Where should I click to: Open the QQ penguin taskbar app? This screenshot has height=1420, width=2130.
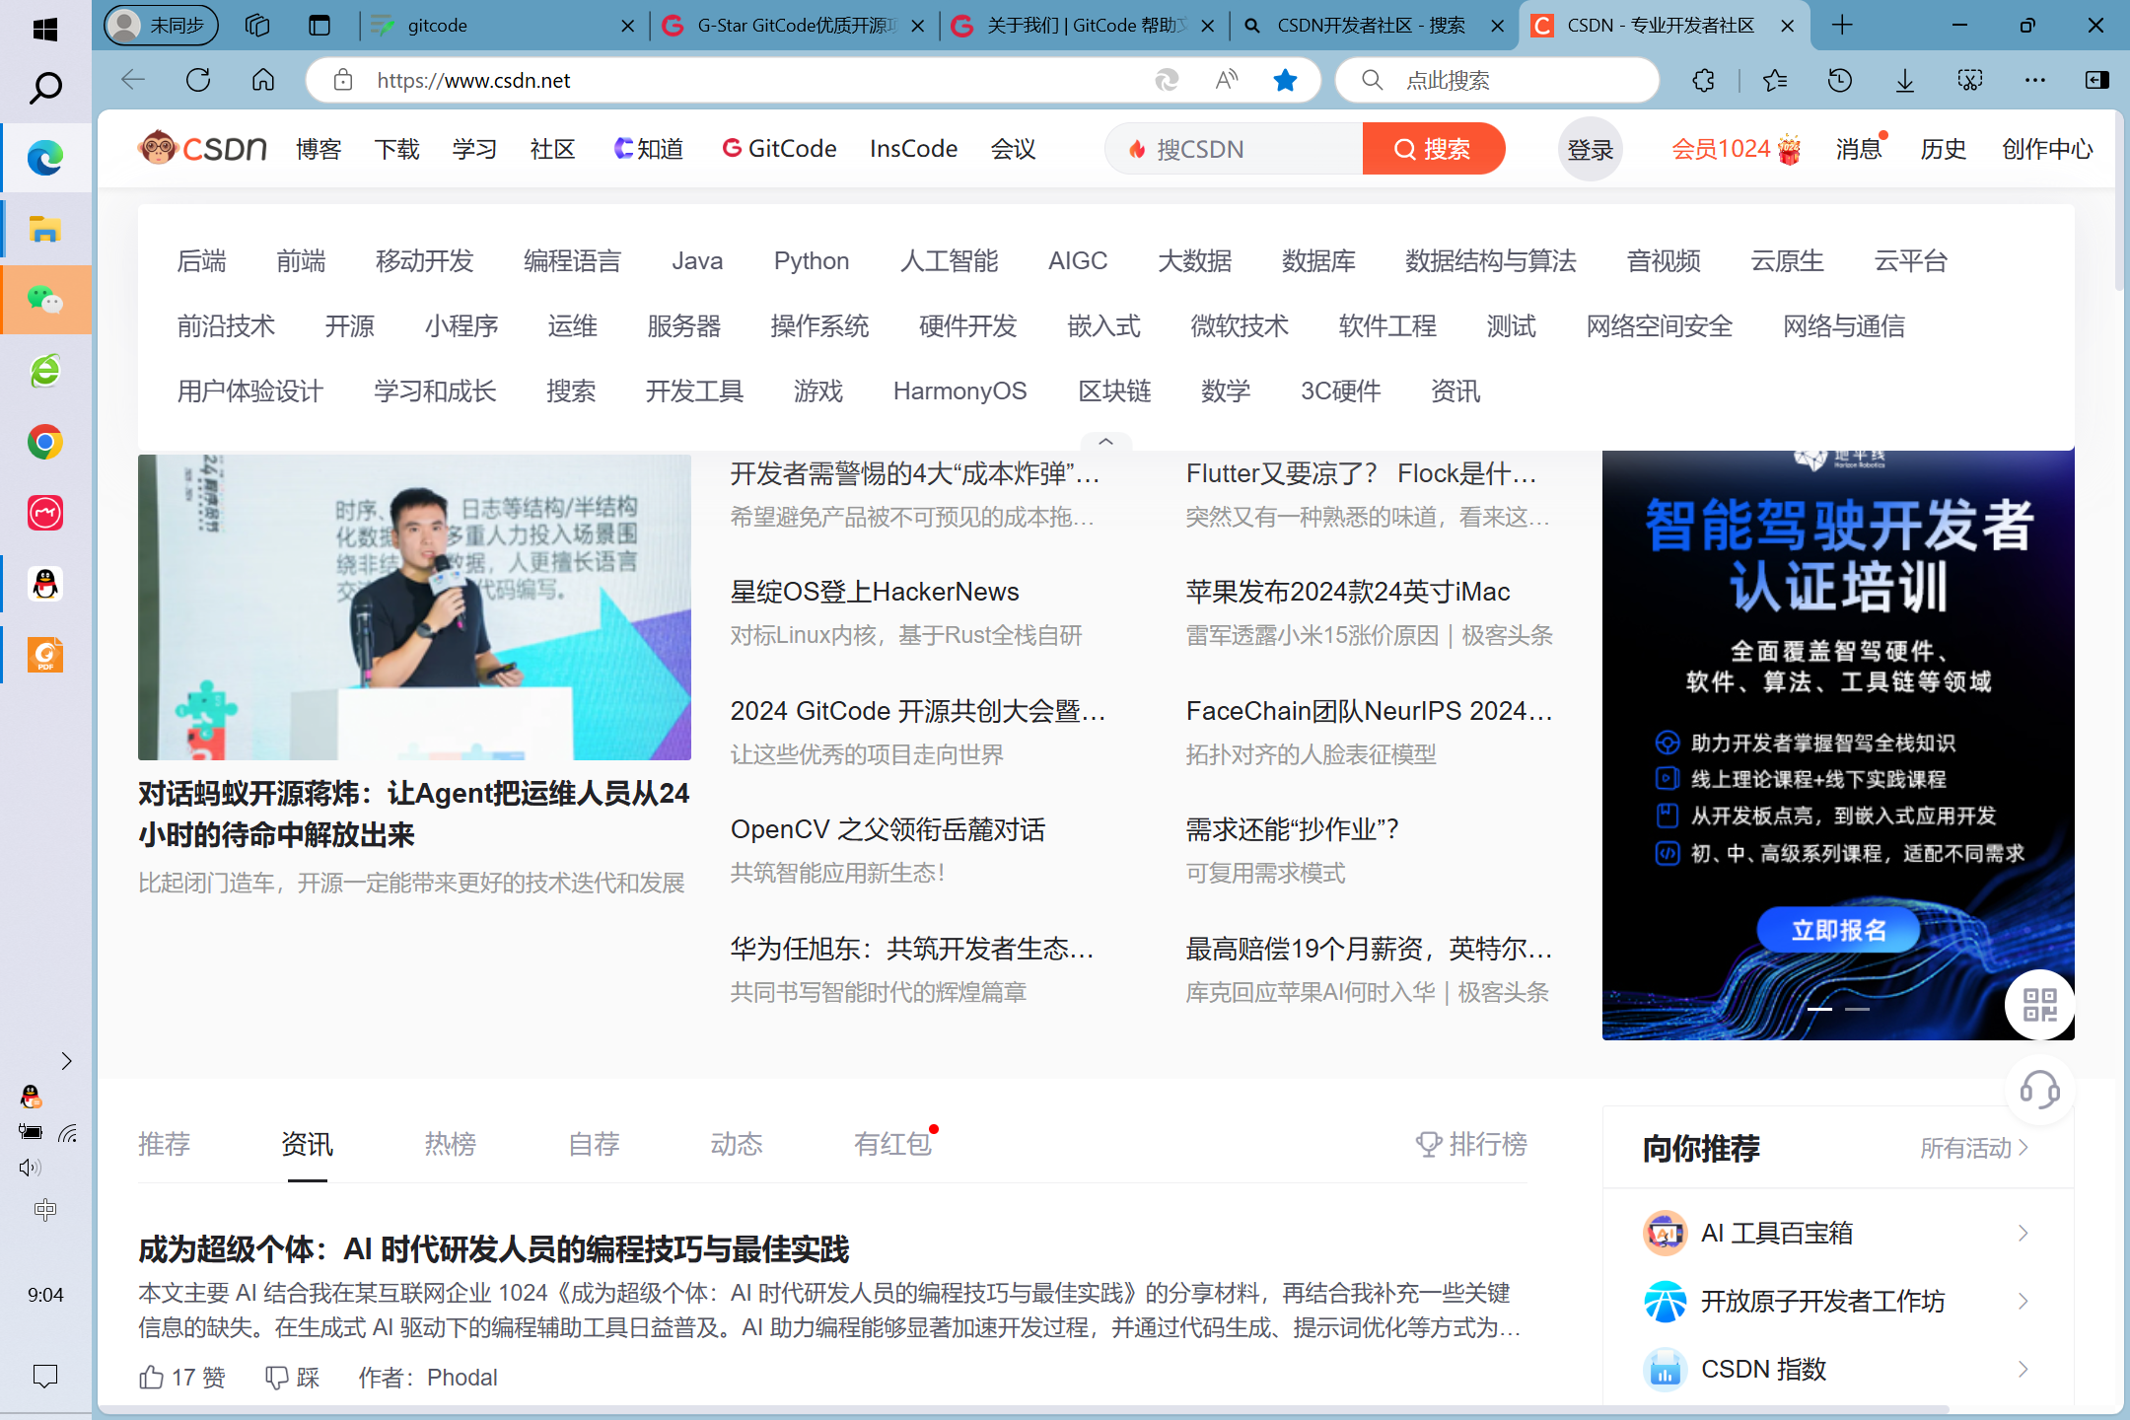45,584
